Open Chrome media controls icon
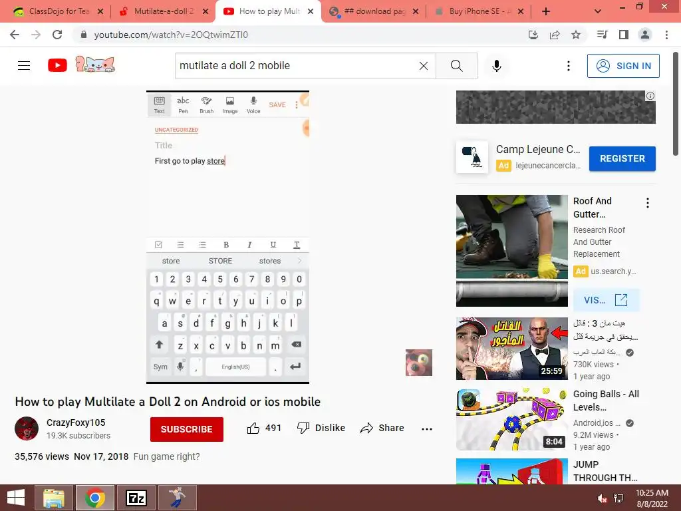This screenshot has height=511, width=681. click(x=602, y=35)
